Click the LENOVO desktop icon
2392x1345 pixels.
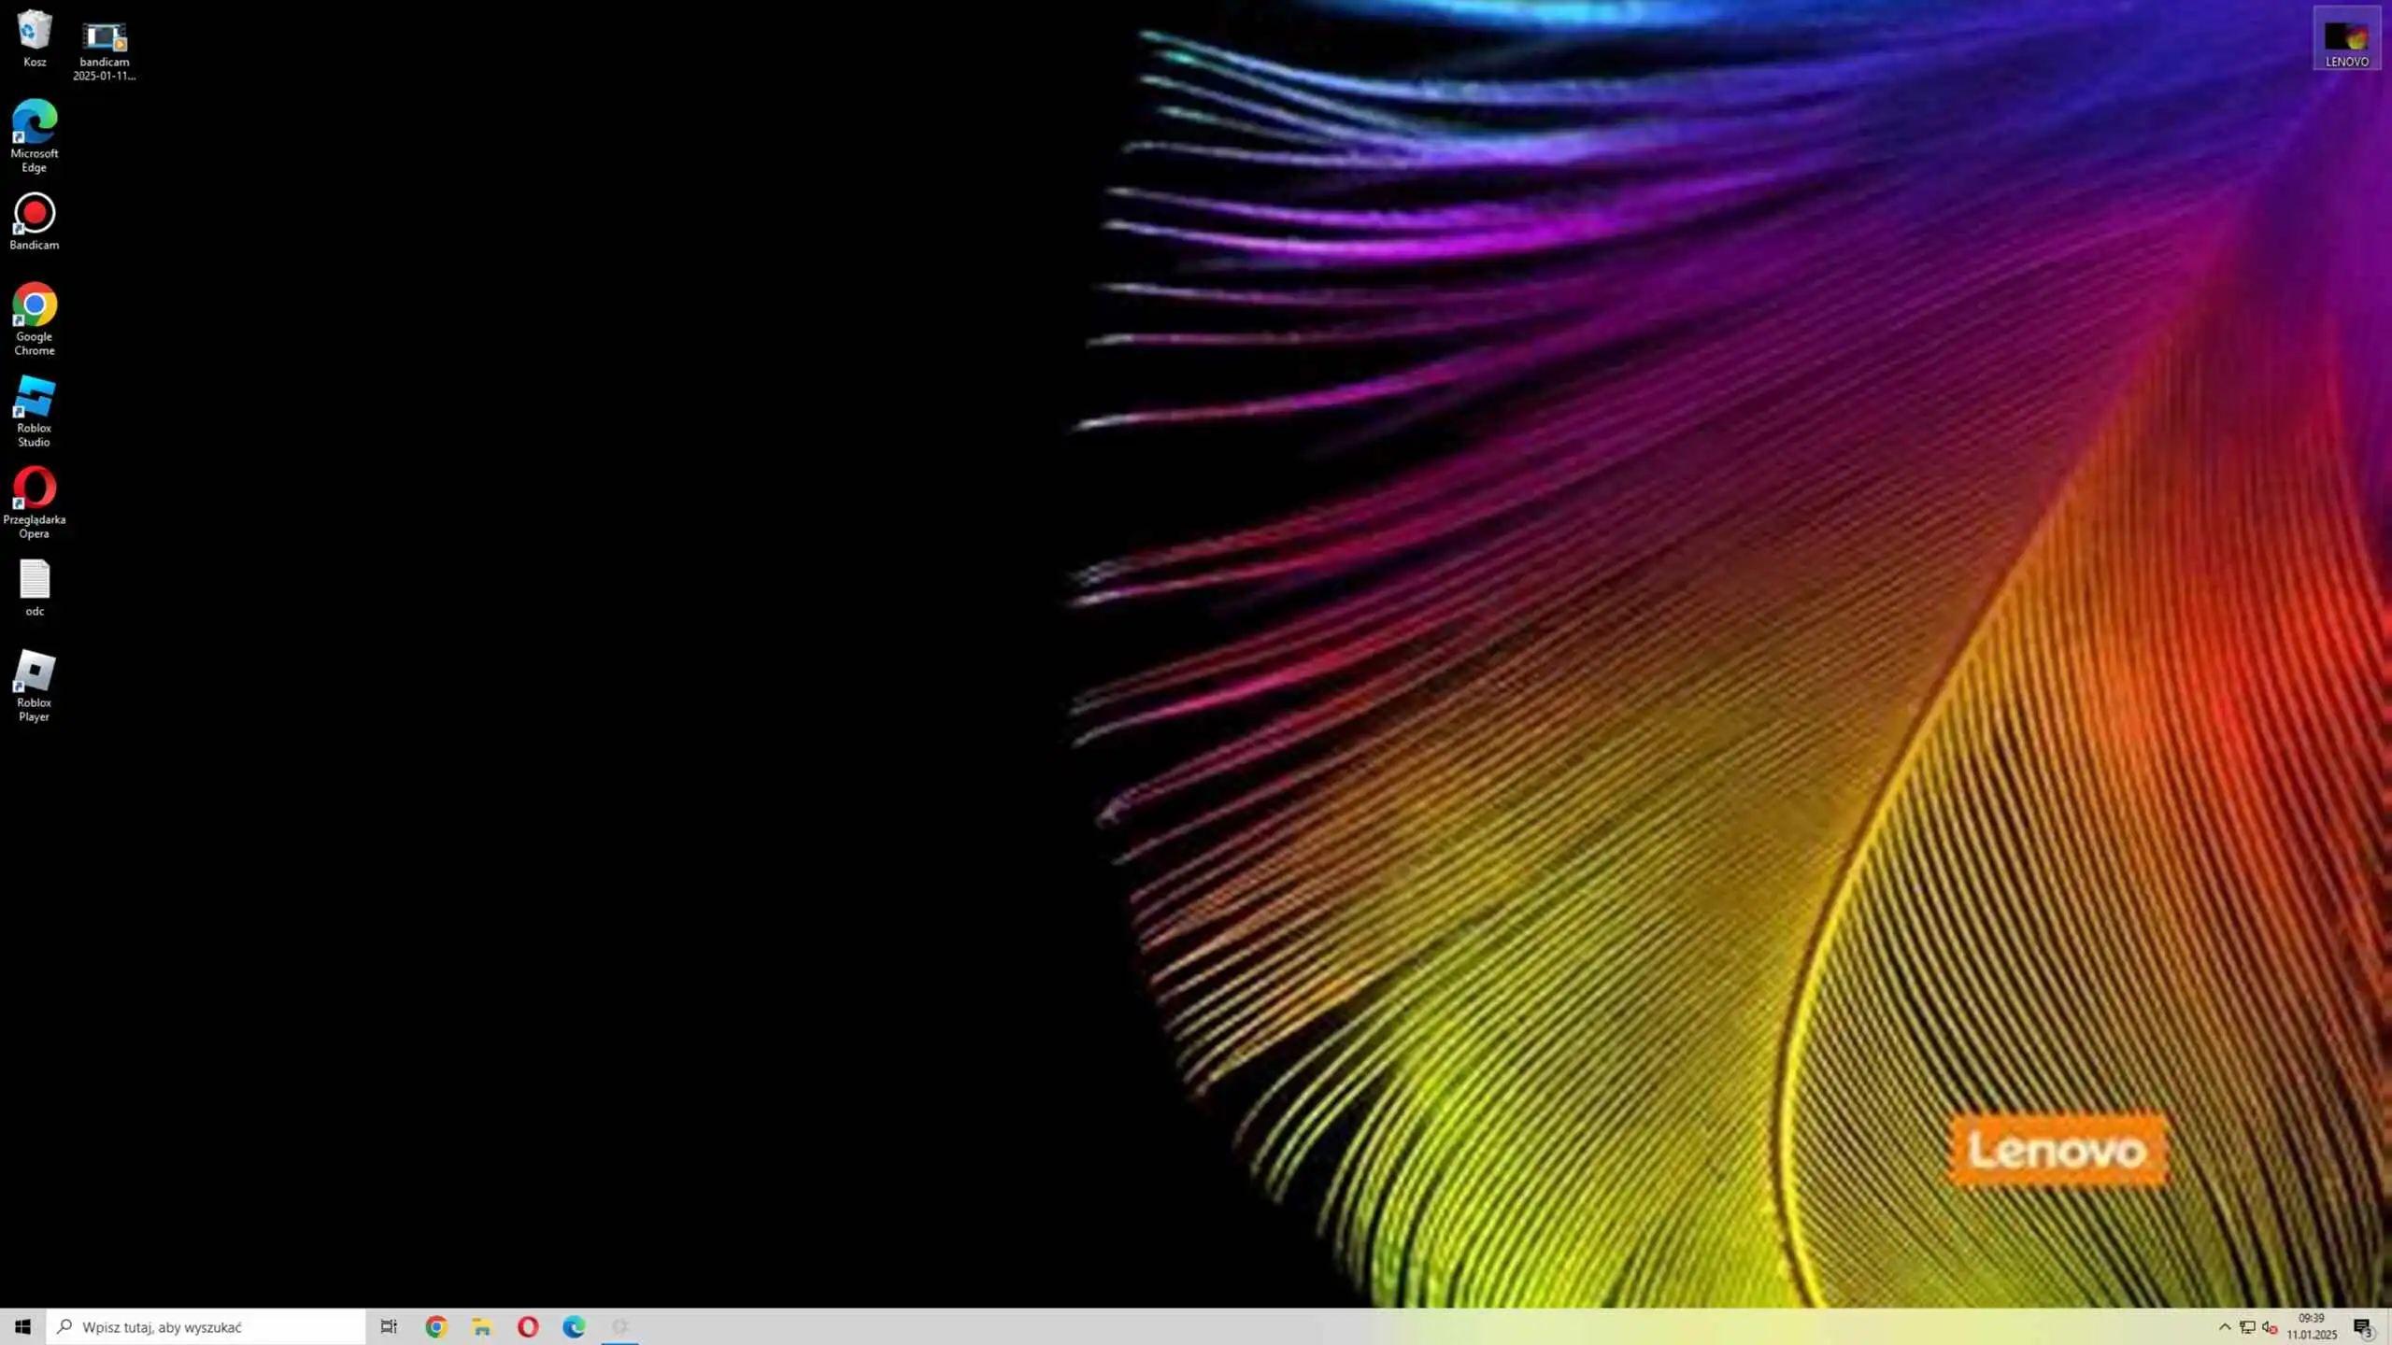click(x=2346, y=39)
